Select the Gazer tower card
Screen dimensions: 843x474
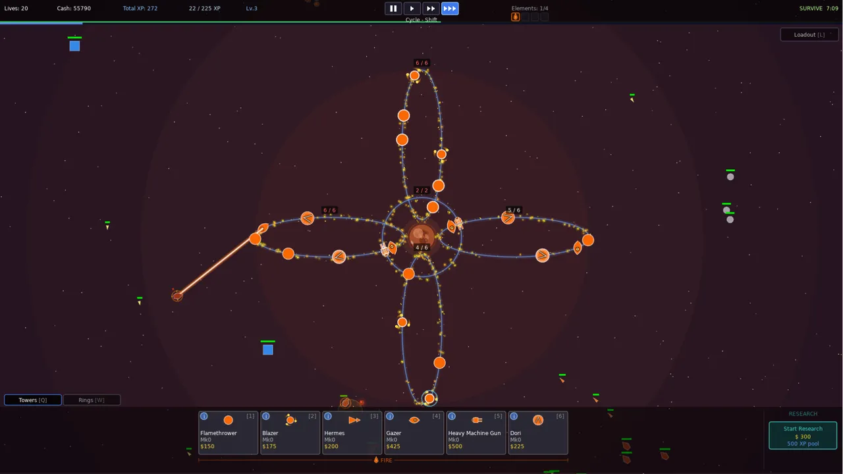point(414,433)
